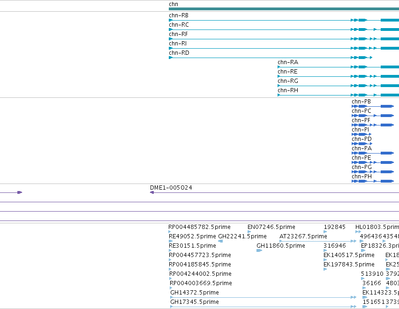This screenshot has width=399, height=309.
Task: Select transcript chn-RB
Action: [179, 15]
